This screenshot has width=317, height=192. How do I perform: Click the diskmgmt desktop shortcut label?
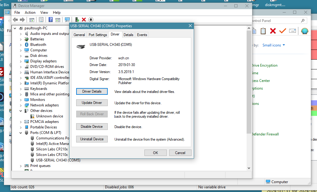pos(275,5)
